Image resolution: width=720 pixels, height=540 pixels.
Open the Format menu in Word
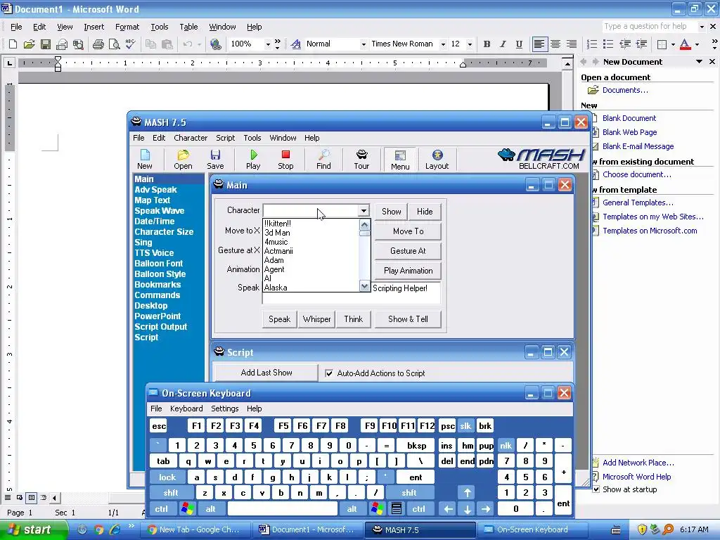[127, 27]
